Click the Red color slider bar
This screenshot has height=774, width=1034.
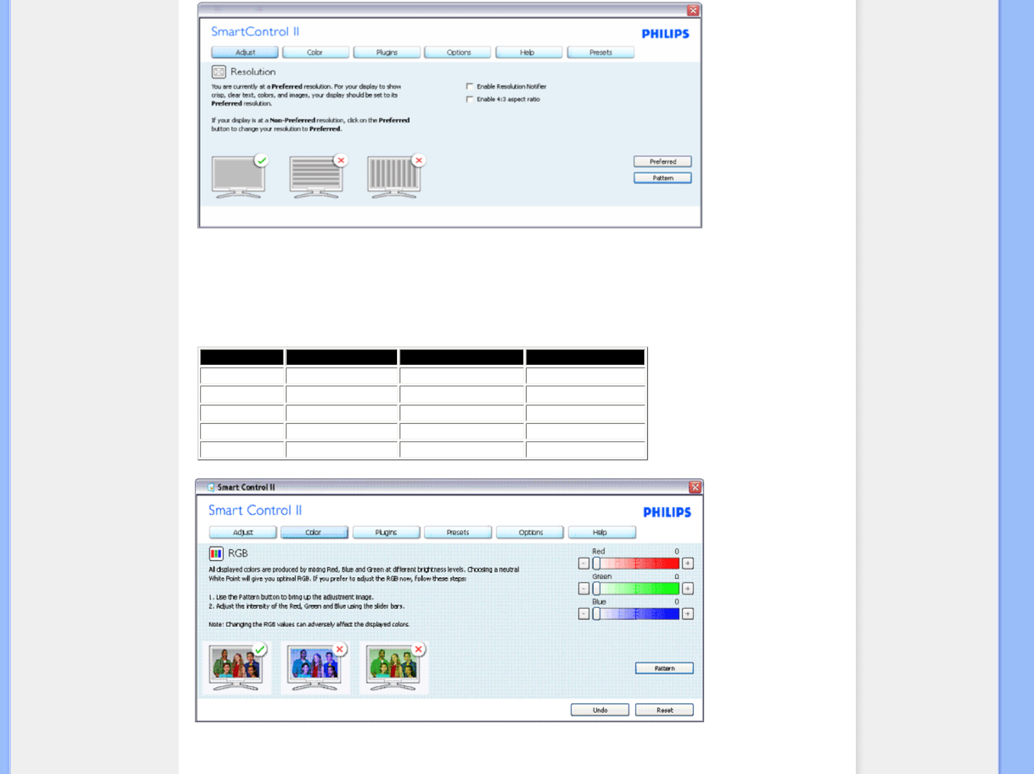(636, 563)
